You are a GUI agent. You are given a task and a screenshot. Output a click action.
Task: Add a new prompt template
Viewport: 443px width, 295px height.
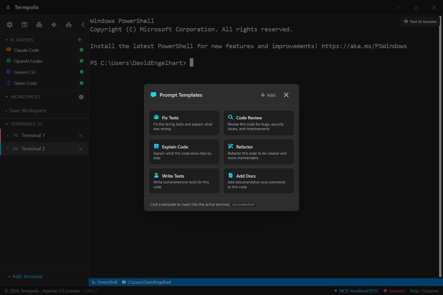point(268,95)
